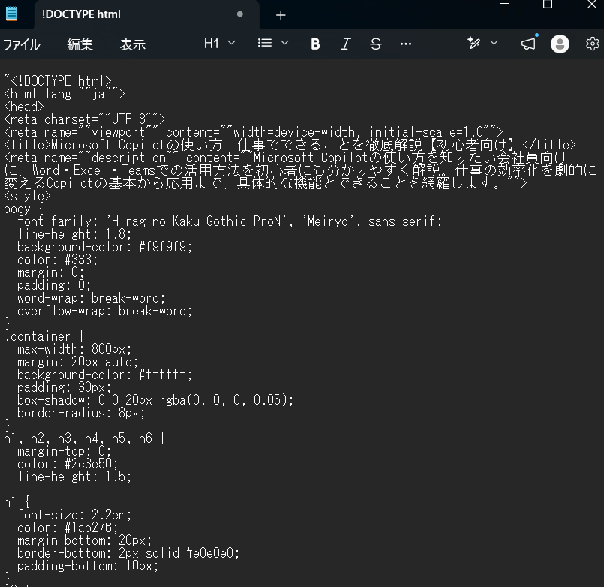604x587 pixels.
Task: Open Notepad settings gear
Action: tap(593, 44)
